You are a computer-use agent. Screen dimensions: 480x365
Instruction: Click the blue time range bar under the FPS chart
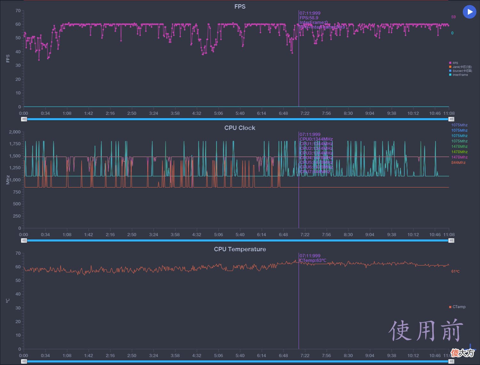click(x=237, y=119)
